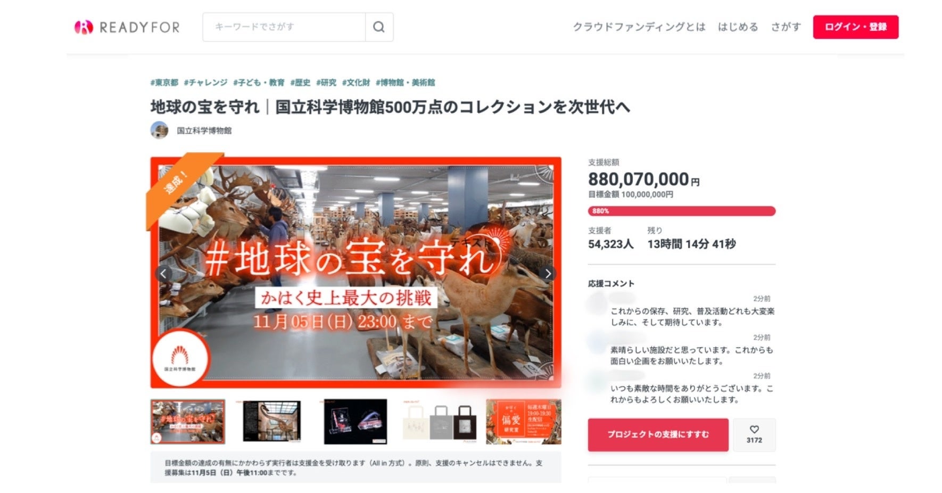Open さがす menu item

pyautogui.click(x=786, y=27)
